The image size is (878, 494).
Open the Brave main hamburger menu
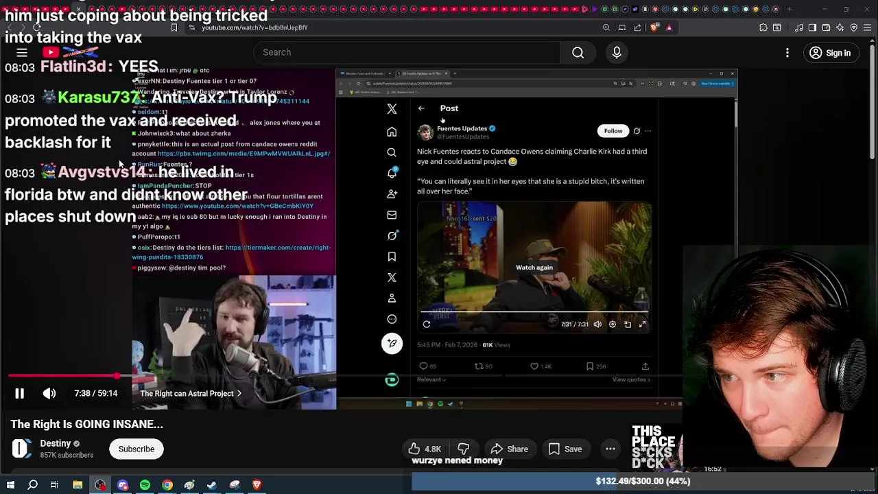(868, 27)
